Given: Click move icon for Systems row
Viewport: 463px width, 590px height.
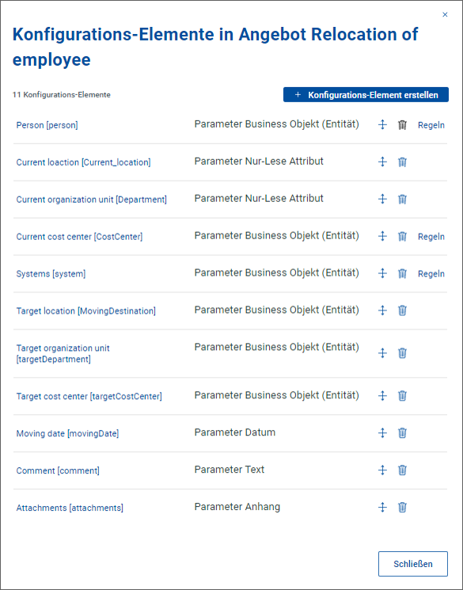Looking at the screenshot, I should [x=382, y=273].
